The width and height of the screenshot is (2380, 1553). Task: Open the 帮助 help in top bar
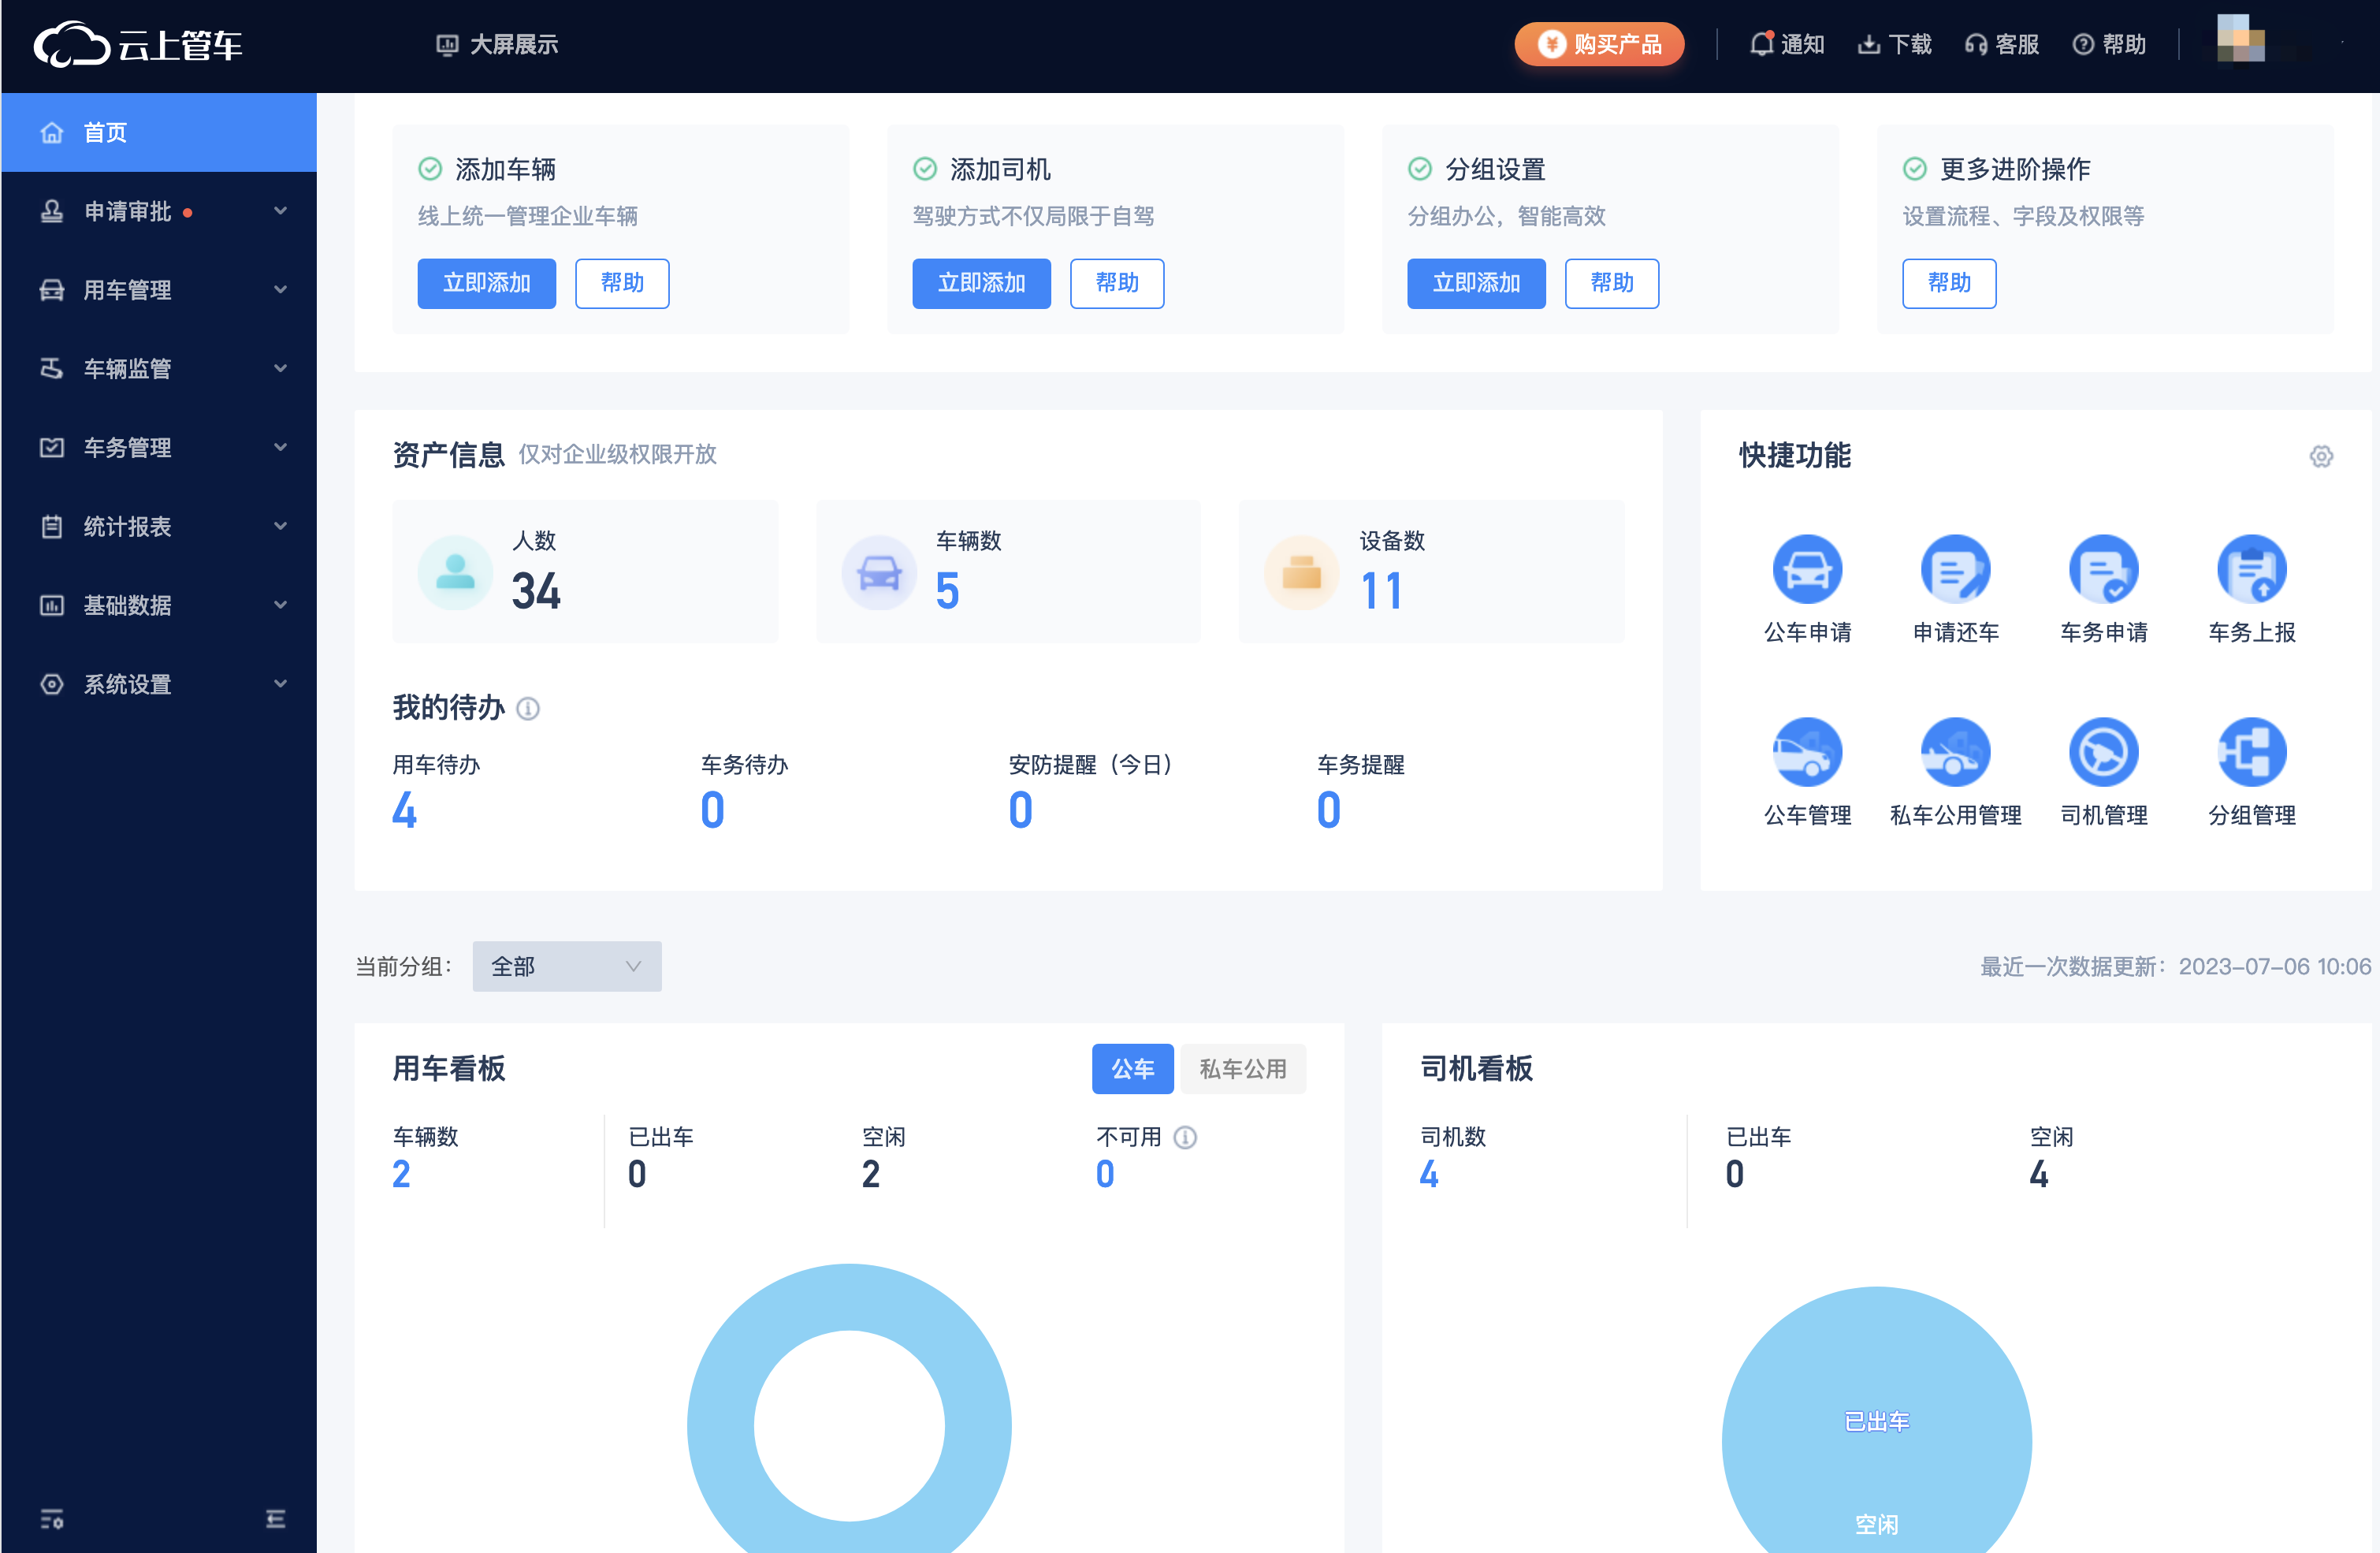(2109, 44)
